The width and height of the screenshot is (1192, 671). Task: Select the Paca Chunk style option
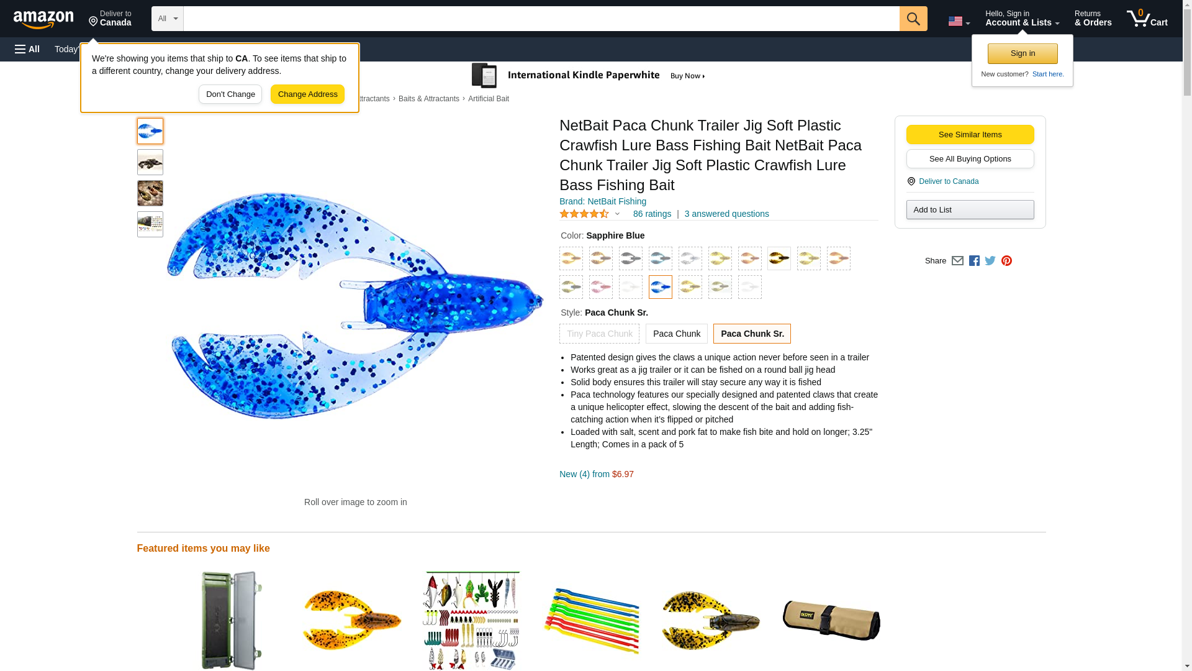tap(676, 334)
